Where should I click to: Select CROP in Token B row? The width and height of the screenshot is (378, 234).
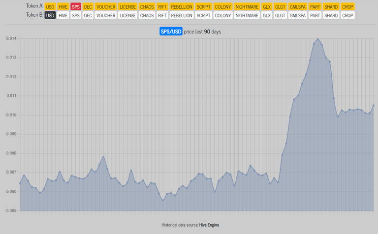click(347, 15)
